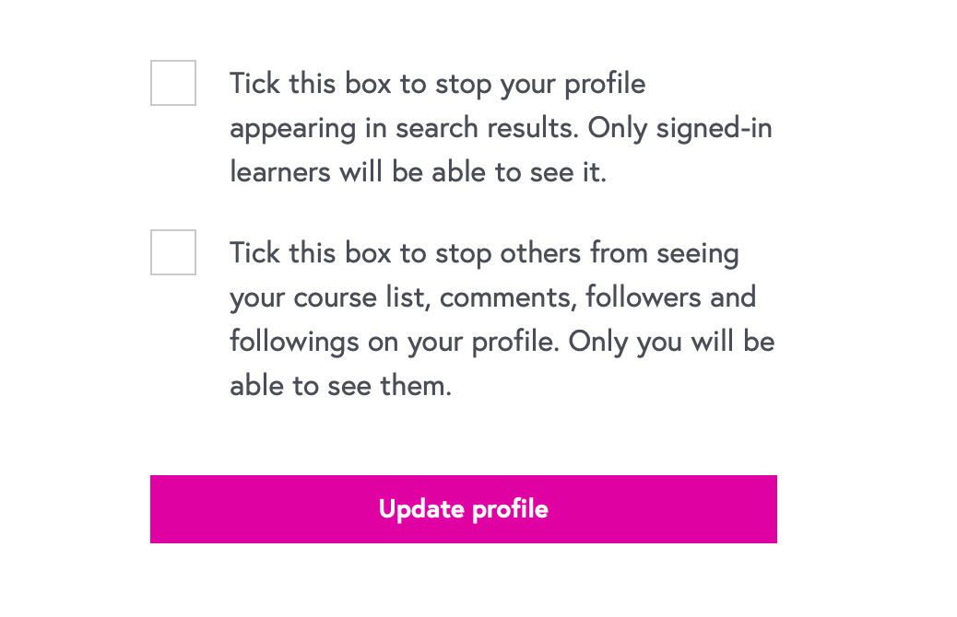Toggle the stop profile appearing in search checkbox

173,83
